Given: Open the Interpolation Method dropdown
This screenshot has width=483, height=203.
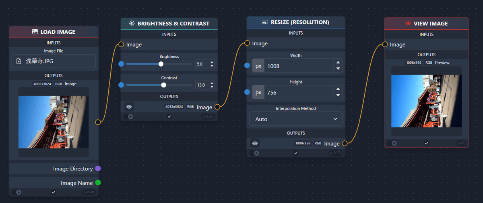Looking at the screenshot, I should (296, 119).
